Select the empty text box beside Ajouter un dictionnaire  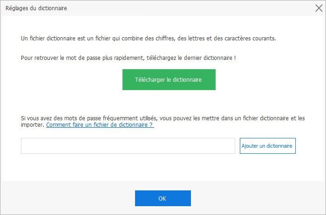click(x=128, y=146)
